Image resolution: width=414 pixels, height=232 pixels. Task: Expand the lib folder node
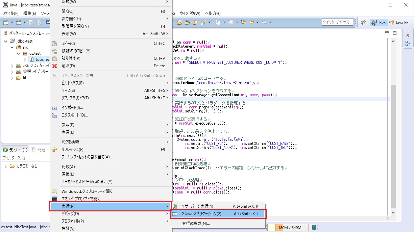[12, 78]
